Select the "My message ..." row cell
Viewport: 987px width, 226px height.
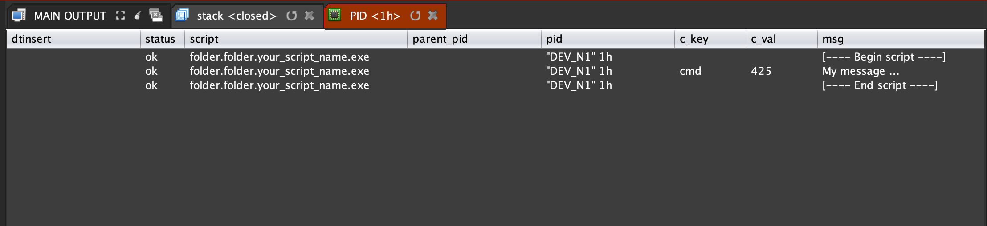pyautogui.click(x=861, y=71)
